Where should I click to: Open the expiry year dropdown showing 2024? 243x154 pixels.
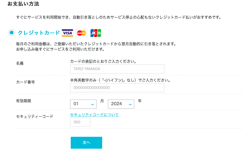click(x=121, y=104)
